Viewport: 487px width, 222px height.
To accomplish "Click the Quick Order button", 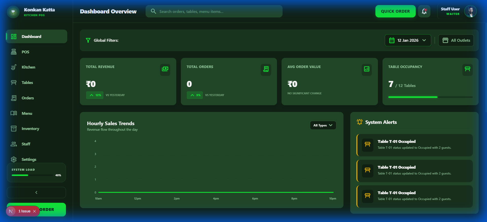I will point(395,11).
